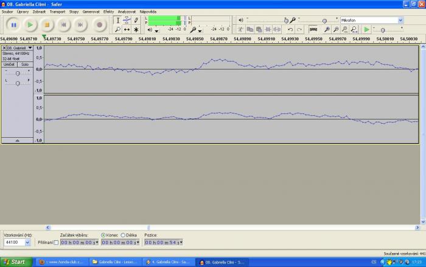Skip to start of track

tap(64, 25)
